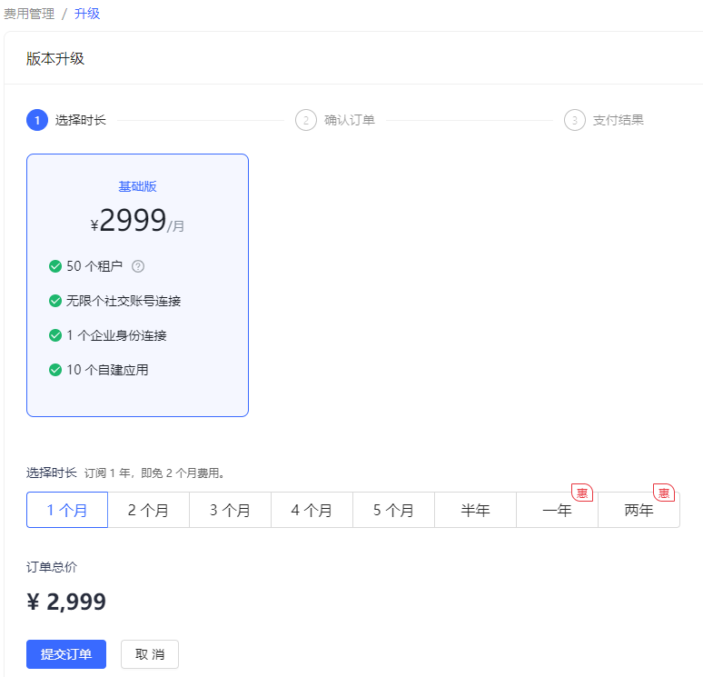Click the green checkmark beside 50 个租户
703x677 pixels.
pos(55,266)
